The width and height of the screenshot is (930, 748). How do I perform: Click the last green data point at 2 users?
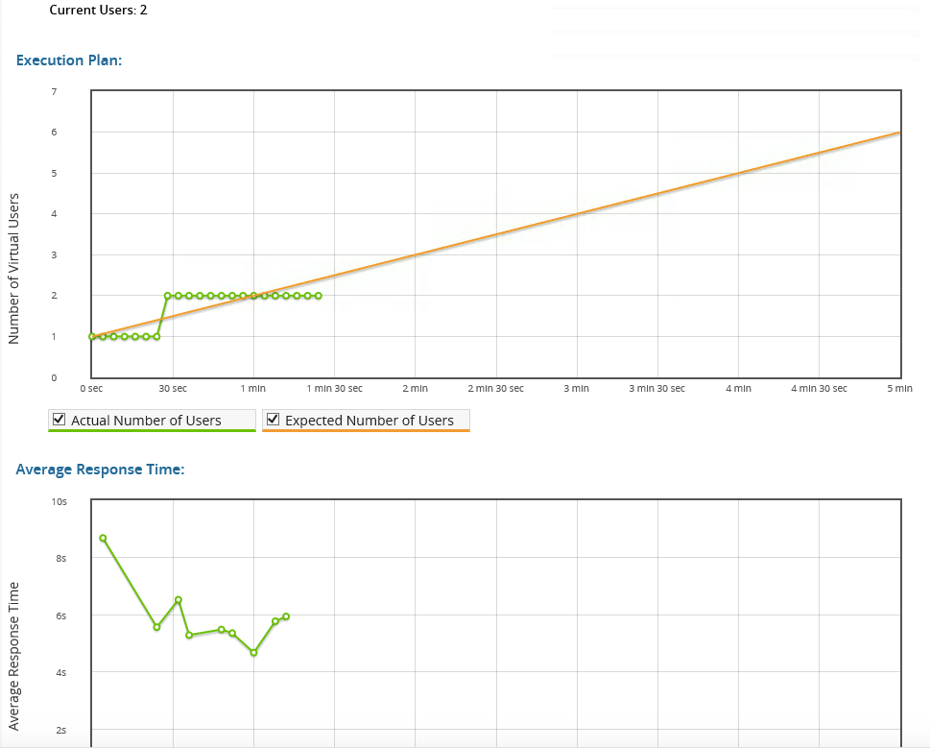(319, 296)
